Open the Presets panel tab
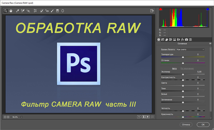The image size is (214, 130). pyautogui.click(x=190, y=40)
